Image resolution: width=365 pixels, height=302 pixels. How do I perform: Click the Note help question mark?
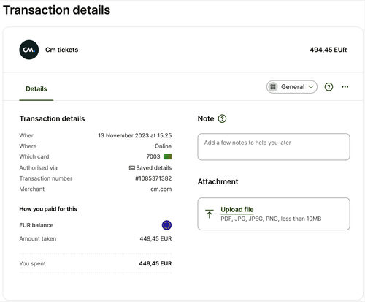(222, 118)
